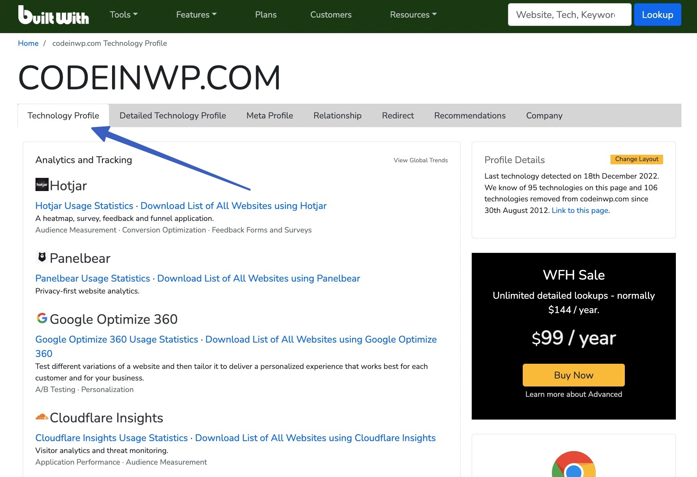Follow the Home breadcrumb link

[28, 43]
